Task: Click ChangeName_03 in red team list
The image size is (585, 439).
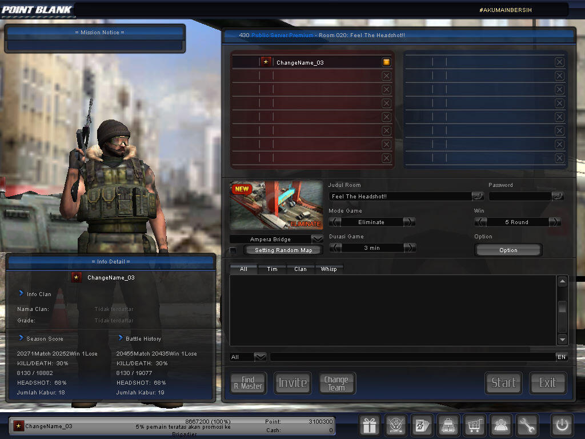Action: click(x=300, y=62)
